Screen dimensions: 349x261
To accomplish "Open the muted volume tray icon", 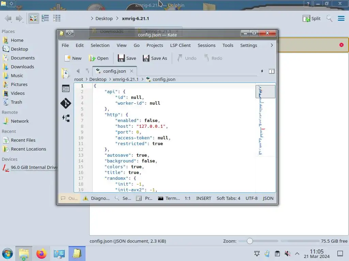I will pos(287,253).
